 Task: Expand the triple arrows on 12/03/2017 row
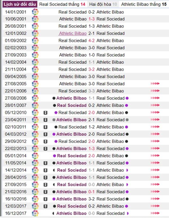pos(155,206)
